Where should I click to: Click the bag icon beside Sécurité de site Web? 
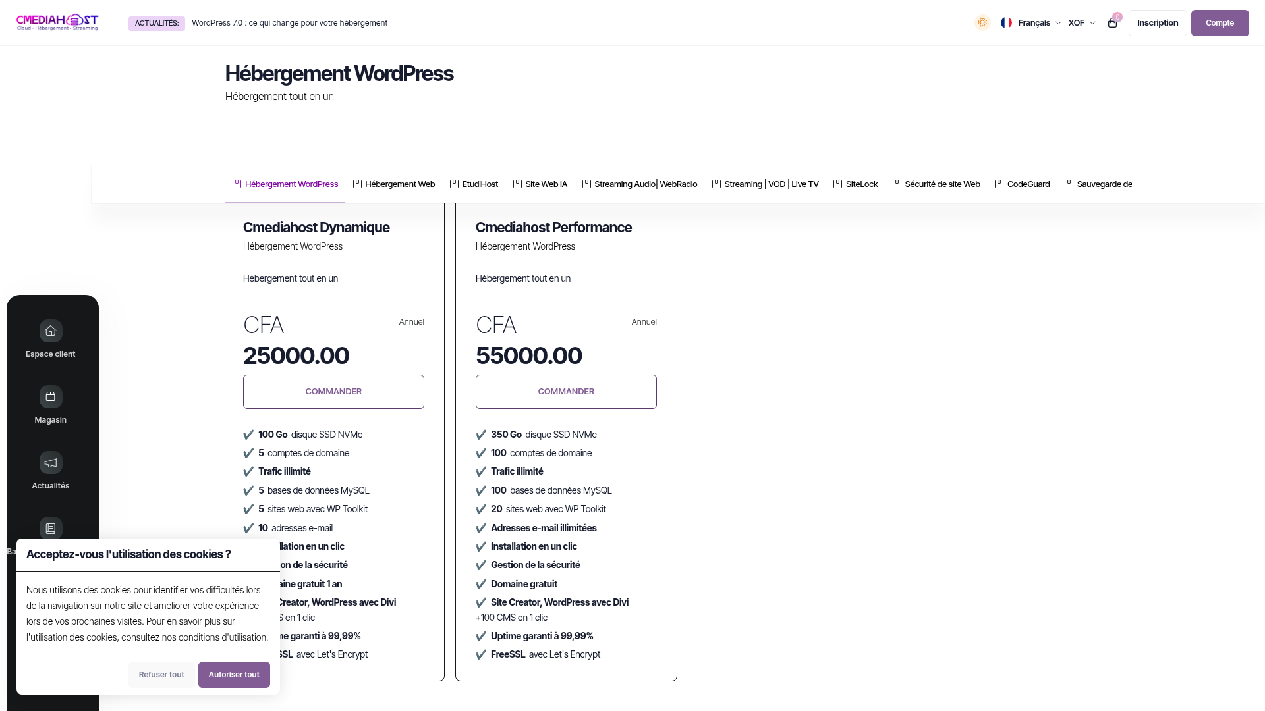pyautogui.click(x=897, y=184)
